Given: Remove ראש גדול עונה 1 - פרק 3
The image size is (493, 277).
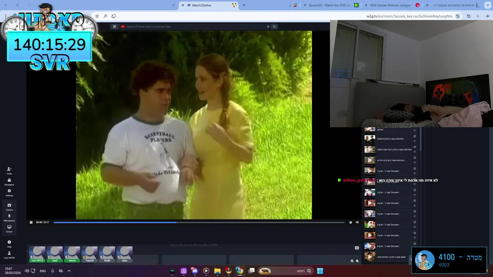Looking at the screenshot, I should click(415, 195).
